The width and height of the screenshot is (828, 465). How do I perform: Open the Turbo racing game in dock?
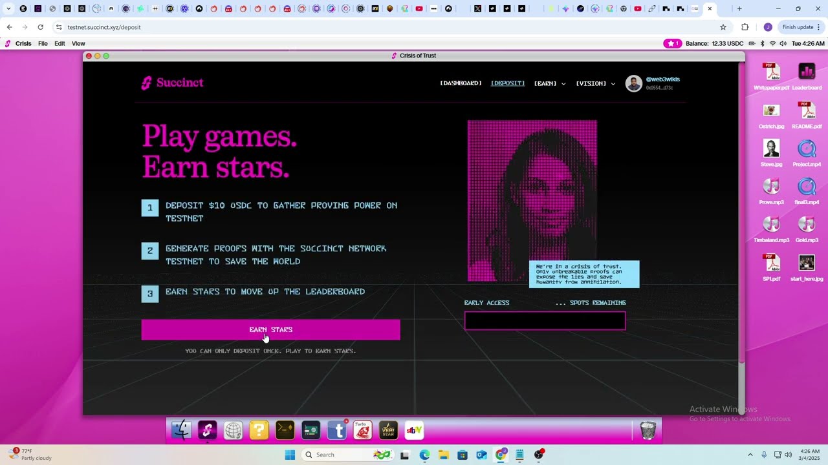[363, 430]
